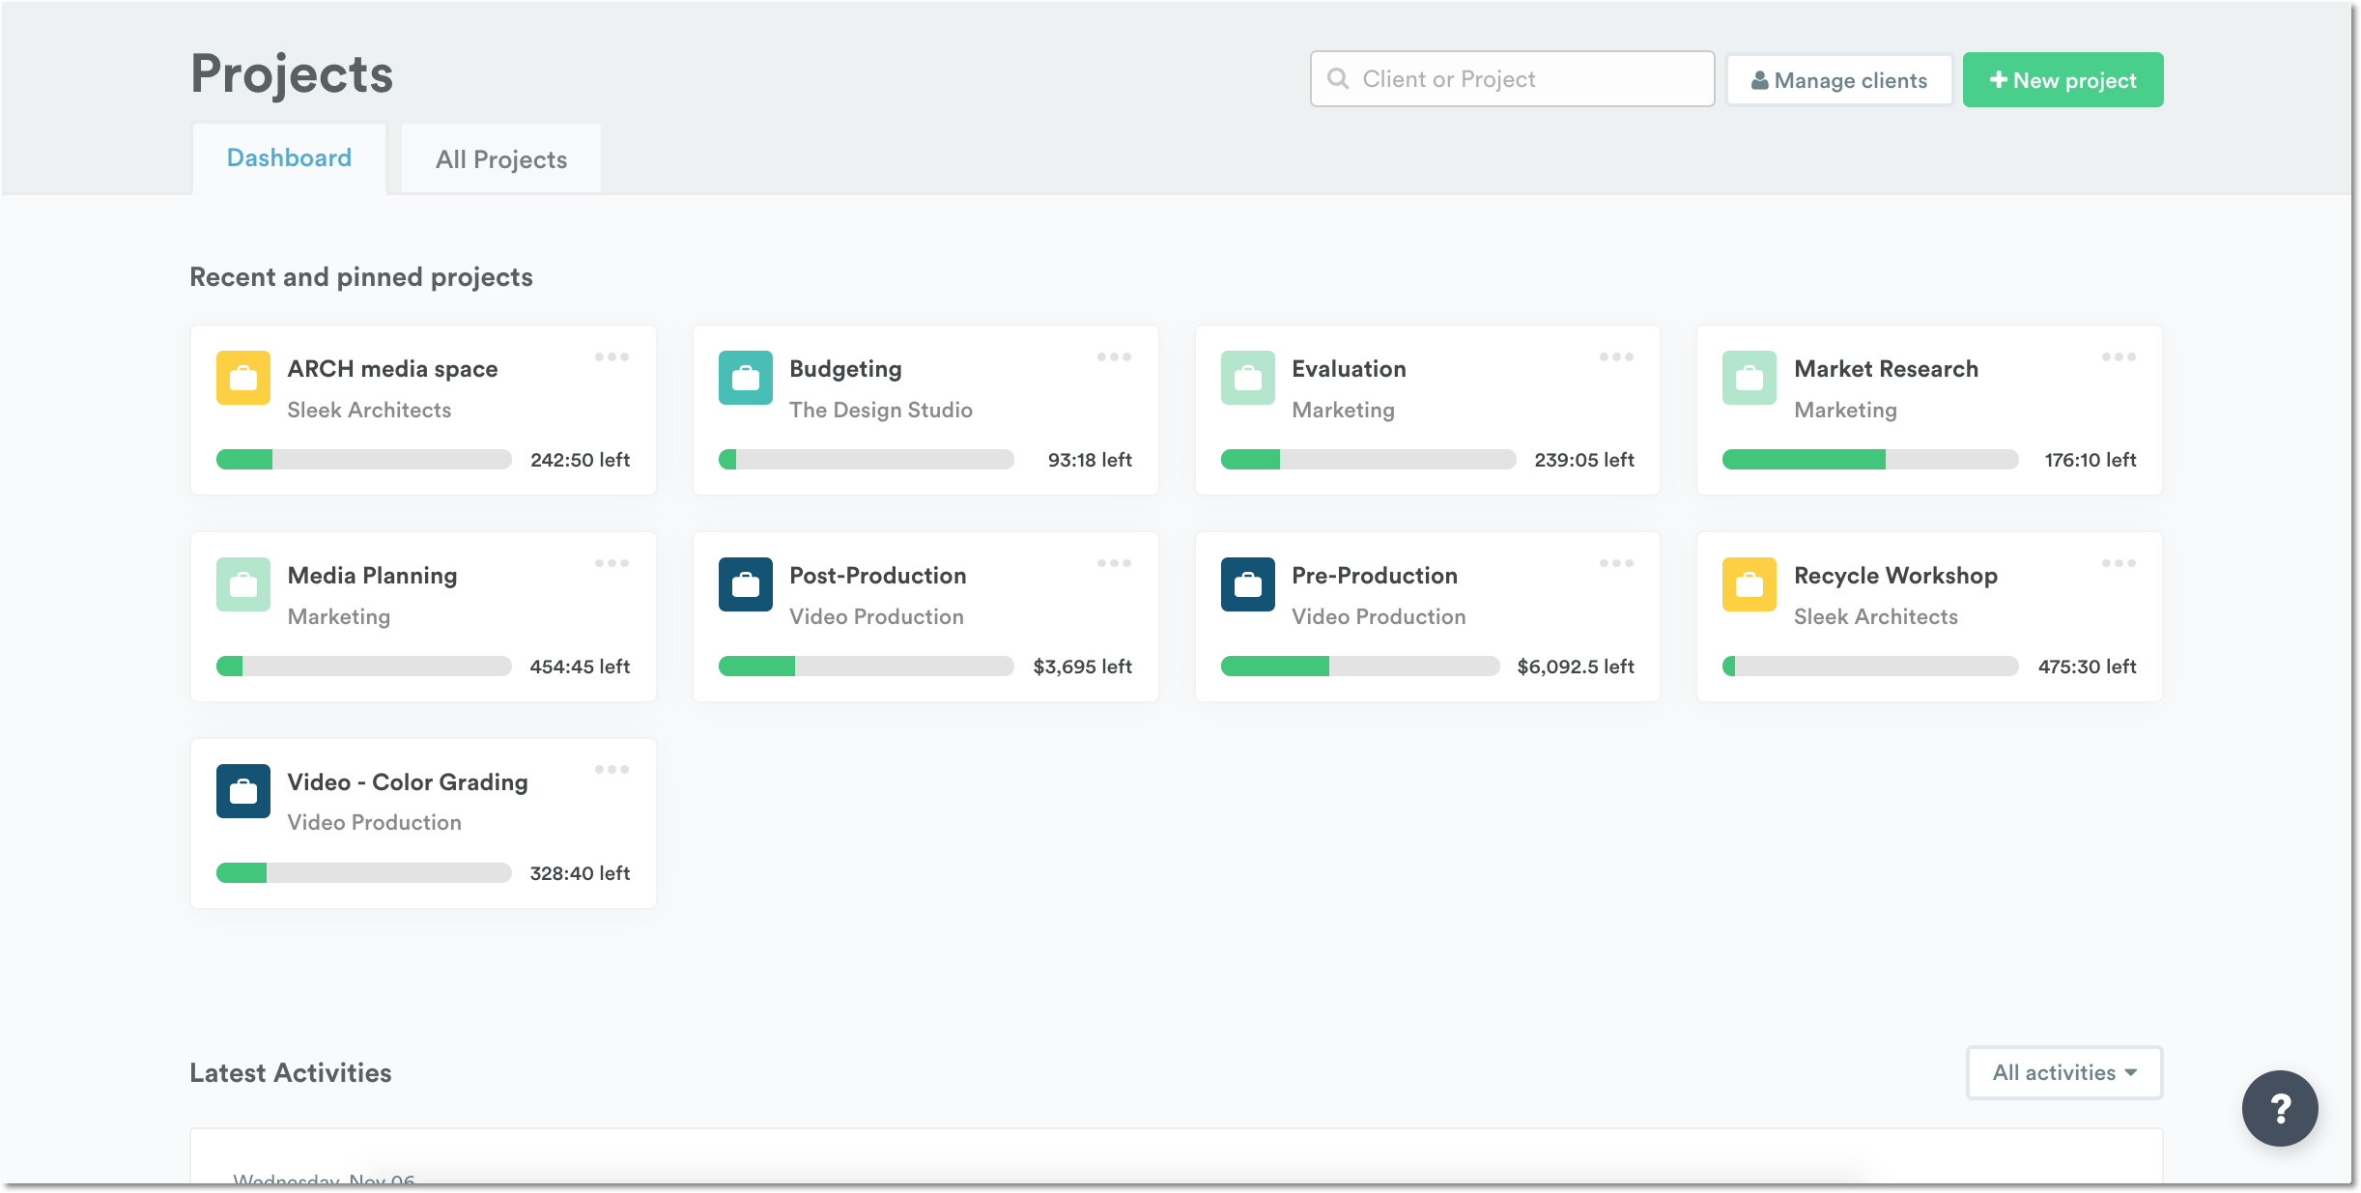Click the search magnifier icon
Image resolution: width=2361 pixels, height=1193 pixels.
tap(1339, 79)
